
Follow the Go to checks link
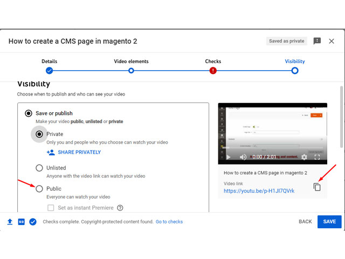(169, 222)
